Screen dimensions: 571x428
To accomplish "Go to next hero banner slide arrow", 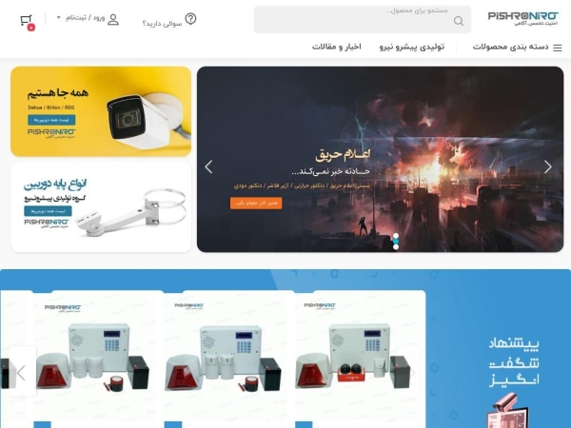I will click(548, 166).
